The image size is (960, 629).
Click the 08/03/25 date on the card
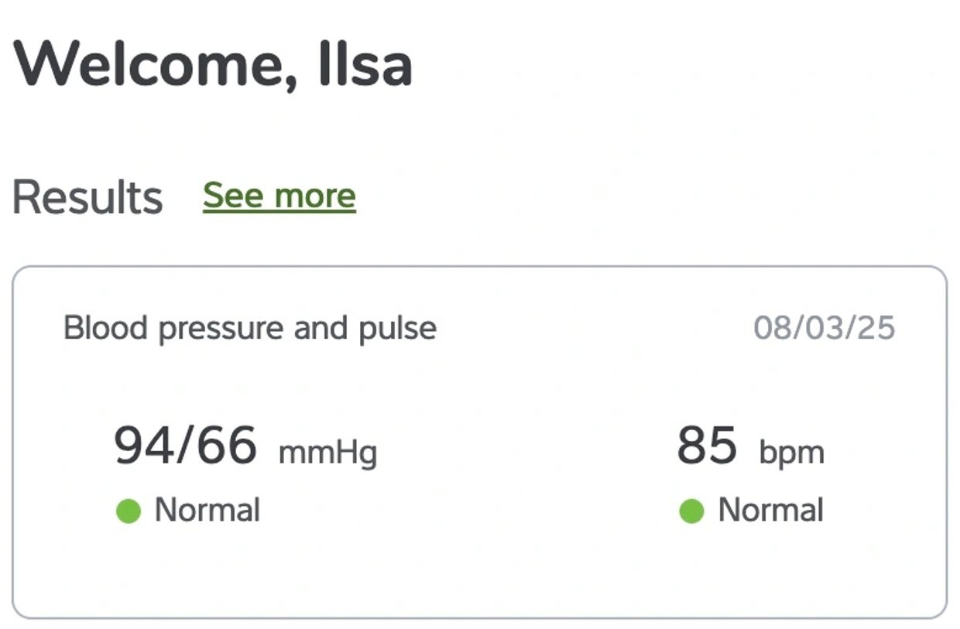[824, 328]
